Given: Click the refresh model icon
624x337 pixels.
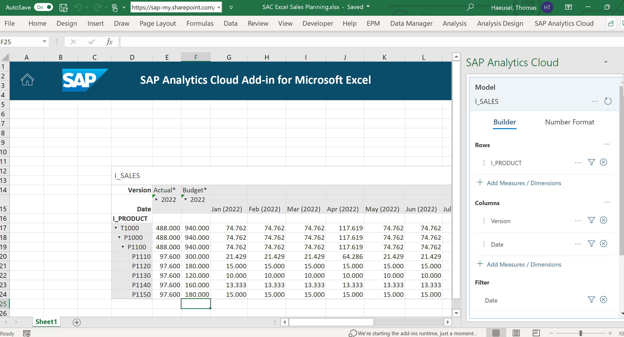Looking at the screenshot, I should (x=608, y=101).
